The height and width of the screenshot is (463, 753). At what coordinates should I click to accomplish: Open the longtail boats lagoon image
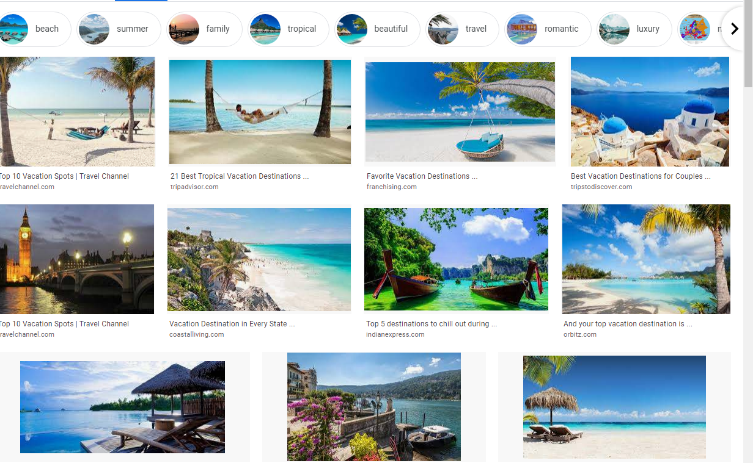[456, 259]
